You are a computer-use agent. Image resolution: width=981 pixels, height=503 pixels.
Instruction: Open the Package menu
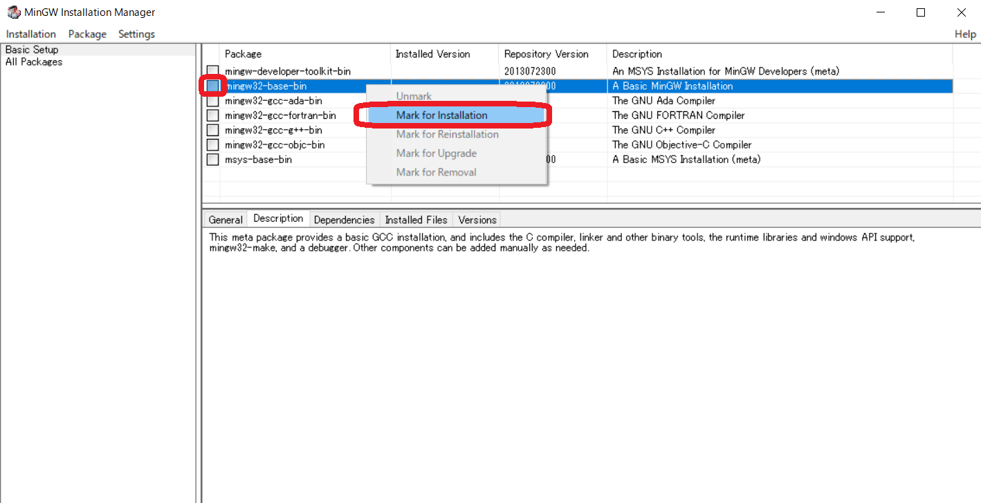87,34
